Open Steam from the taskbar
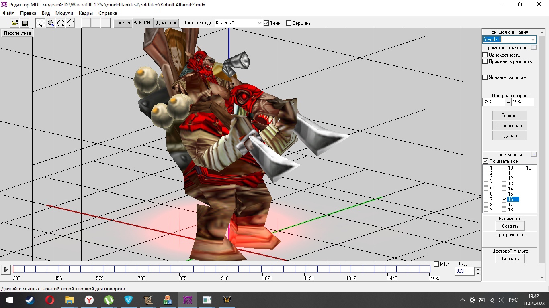 pos(30,300)
